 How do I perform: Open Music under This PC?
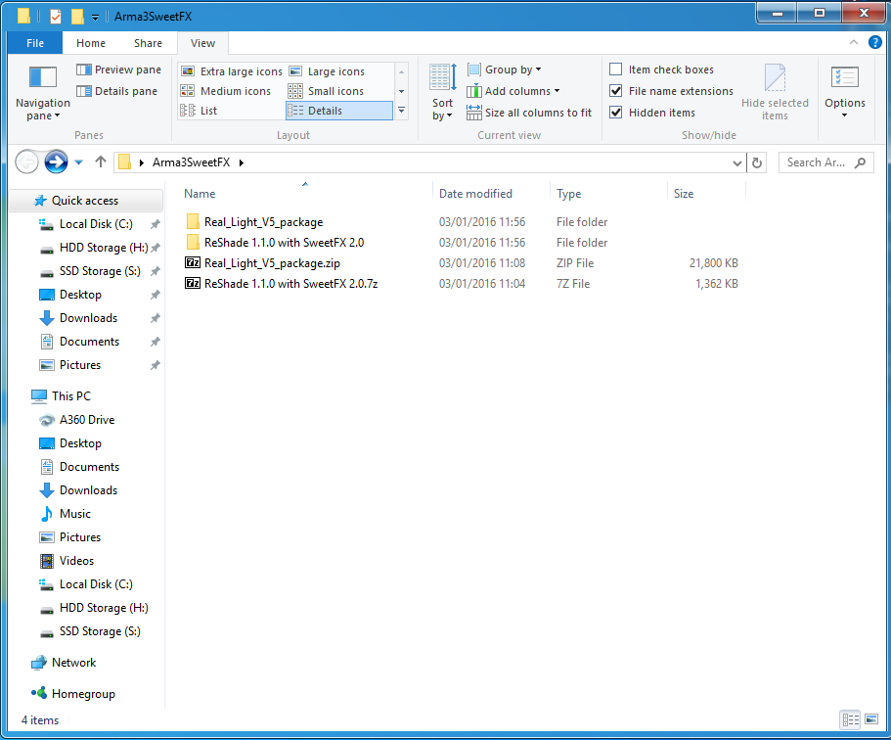tap(75, 514)
